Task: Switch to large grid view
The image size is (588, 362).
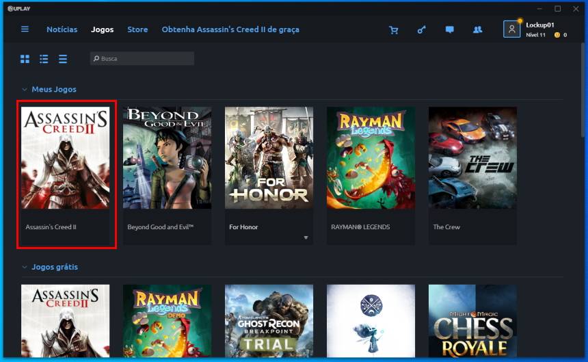Action: click(x=25, y=59)
